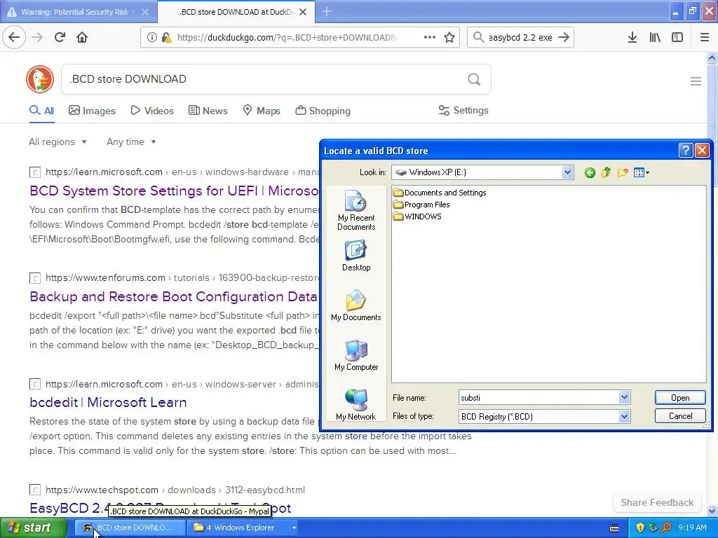This screenshot has width=718, height=538.
Task: Open the page actions three-dot menu
Action: coord(430,38)
